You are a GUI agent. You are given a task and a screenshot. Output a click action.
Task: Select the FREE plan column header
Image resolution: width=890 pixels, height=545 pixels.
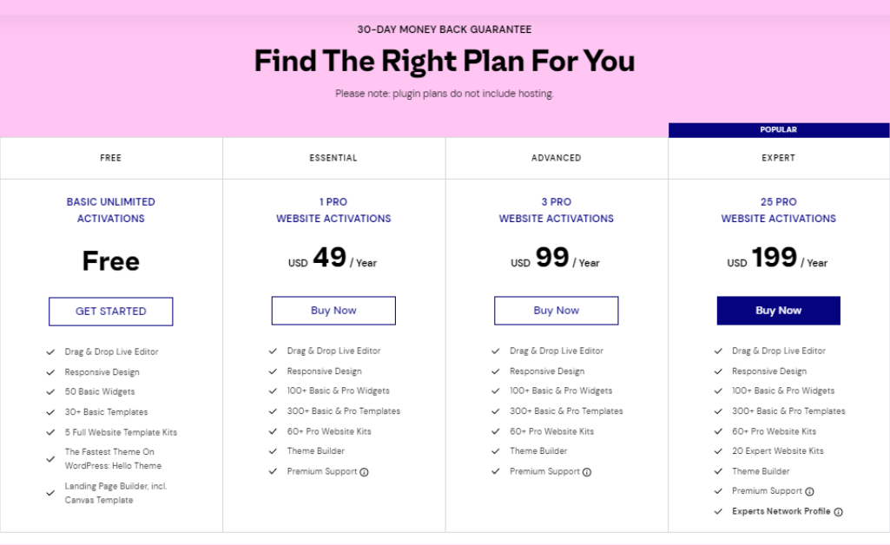pyautogui.click(x=110, y=158)
